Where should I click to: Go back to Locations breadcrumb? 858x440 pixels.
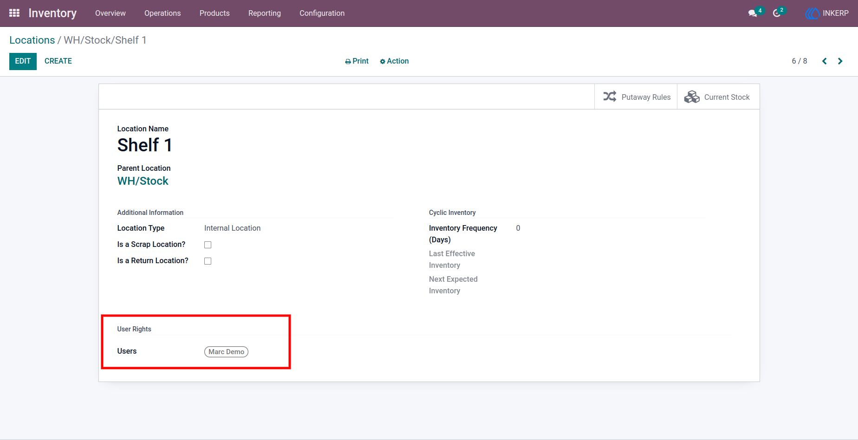pos(32,40)
